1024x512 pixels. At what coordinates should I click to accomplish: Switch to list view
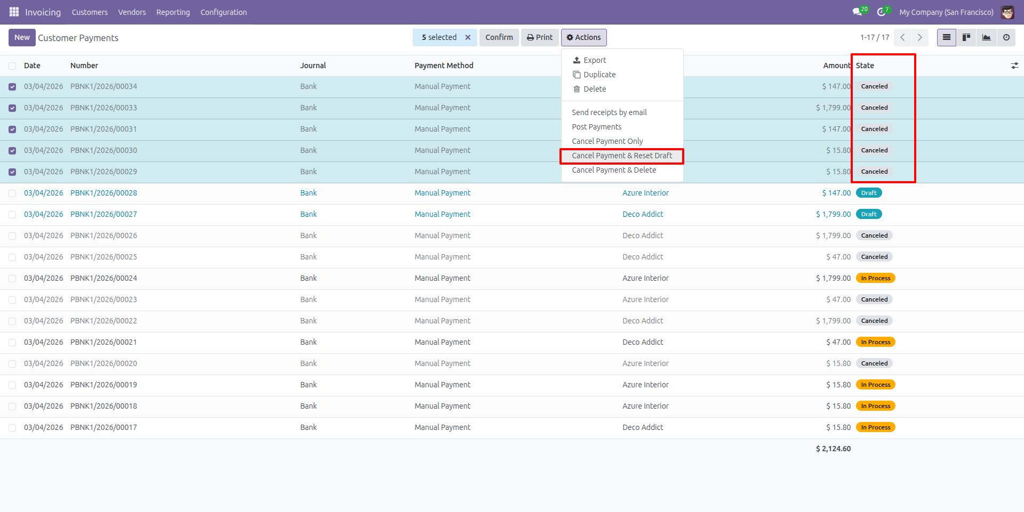[x=947, y=37]
